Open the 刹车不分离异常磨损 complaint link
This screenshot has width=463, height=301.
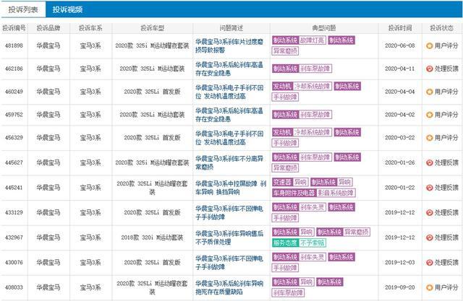pos(229,162)
